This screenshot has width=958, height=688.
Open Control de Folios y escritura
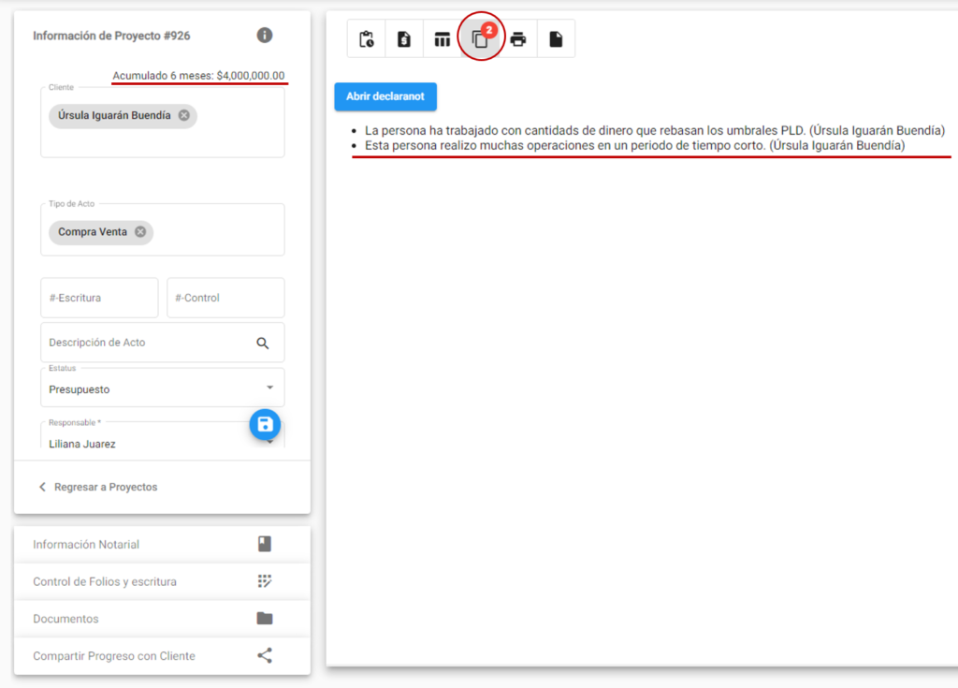pos(162,581)
